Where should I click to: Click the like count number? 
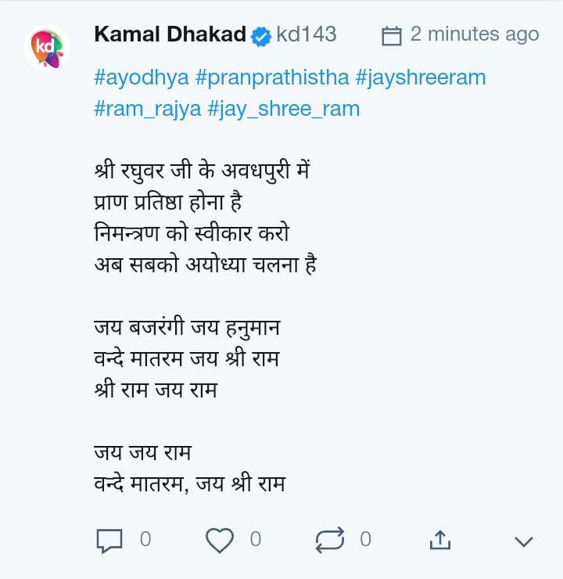click(256, 539)
